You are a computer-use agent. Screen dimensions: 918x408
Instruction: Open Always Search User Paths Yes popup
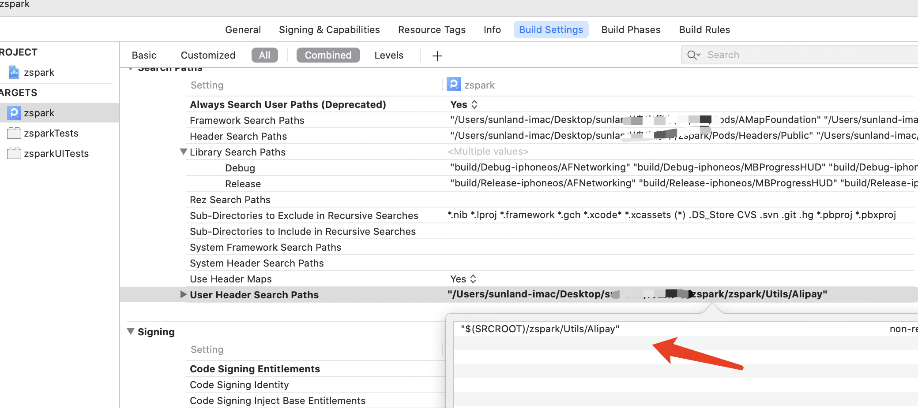point(464,104)
